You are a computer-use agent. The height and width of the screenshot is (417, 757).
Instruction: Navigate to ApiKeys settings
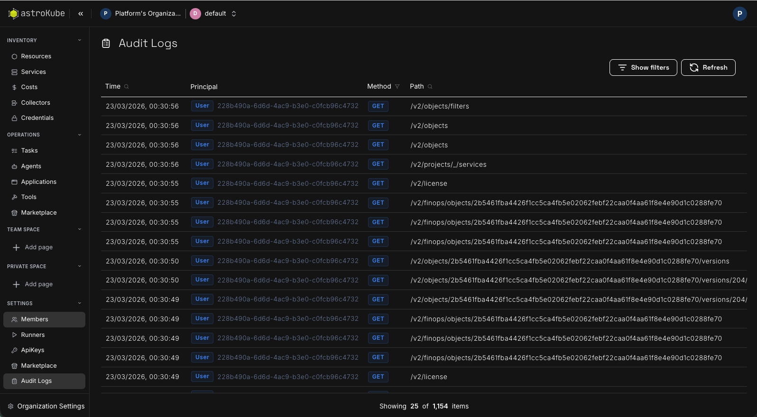point(32,350)
